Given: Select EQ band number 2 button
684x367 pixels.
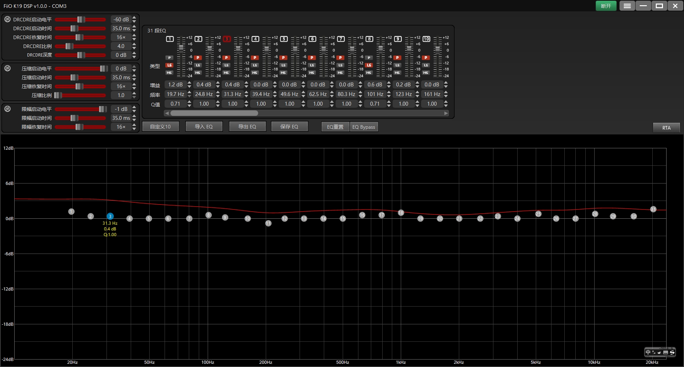Looking at the screenshot, I should [x=198, y=39].
